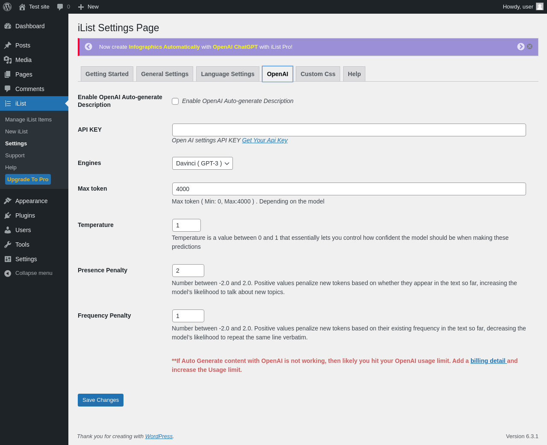
Task: Show next promo banner message
Action: pyautogui.click(x=521, y=47)
